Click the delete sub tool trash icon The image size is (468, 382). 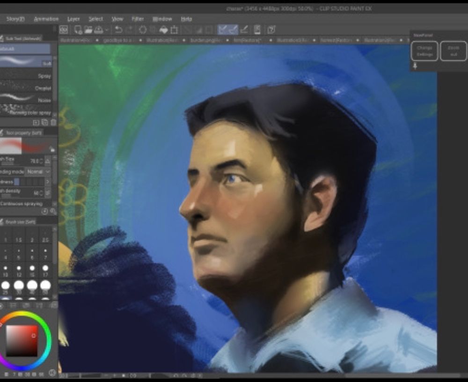53,122
